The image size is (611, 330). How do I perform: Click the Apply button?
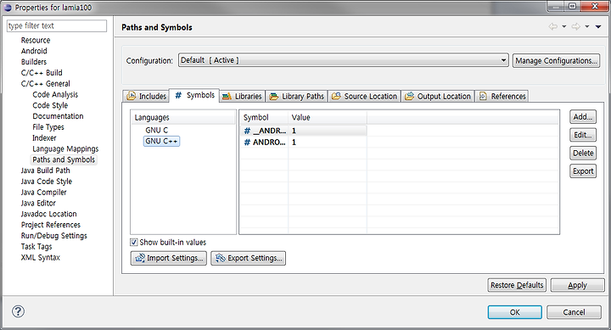pos(577,285)
